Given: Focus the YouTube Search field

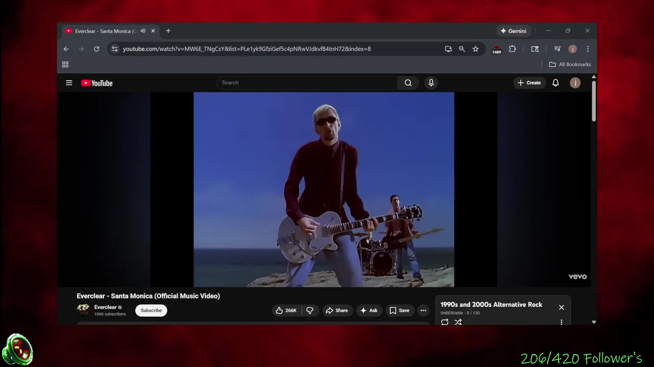Looking at the screenshot, I should point(307,83).
